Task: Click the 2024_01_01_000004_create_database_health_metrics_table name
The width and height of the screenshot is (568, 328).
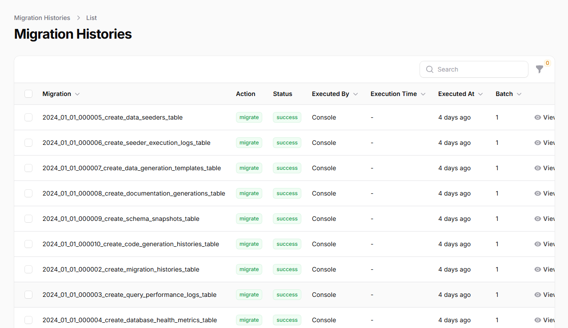Action: (x=130, y=320)
